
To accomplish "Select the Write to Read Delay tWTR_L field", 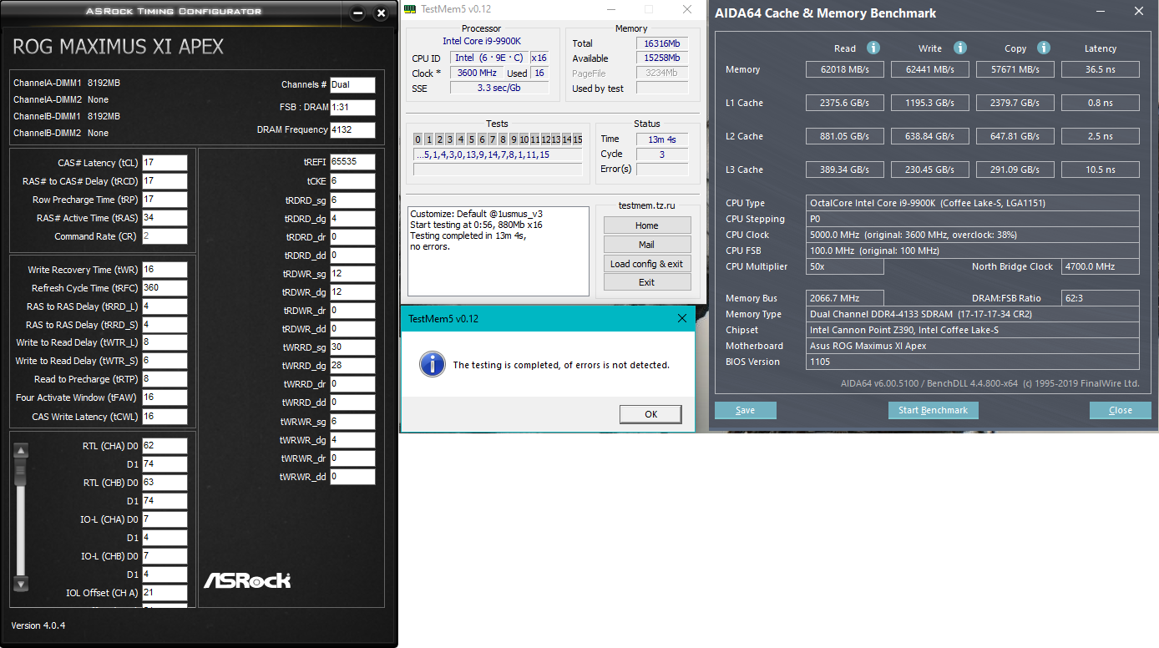I will tap(164, 342).
